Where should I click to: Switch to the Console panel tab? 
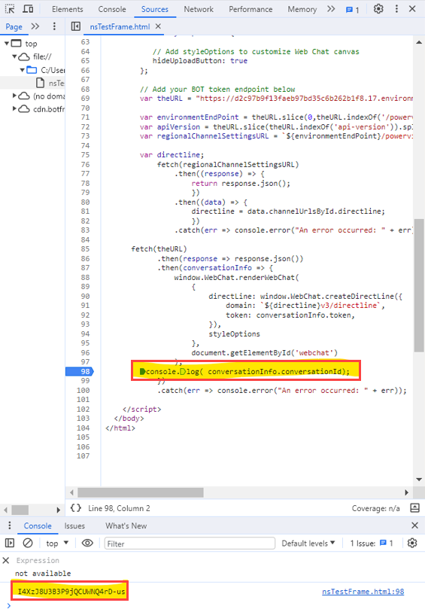112,9
